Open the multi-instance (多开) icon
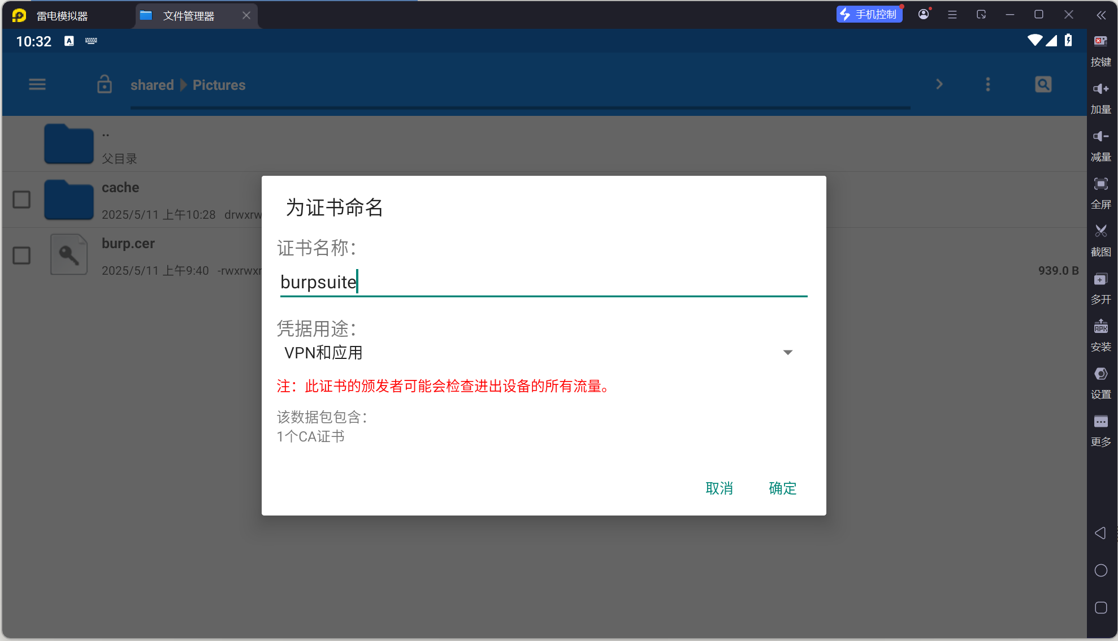The height and width of the screenshot is (641, 1118). tap(1100, 279)
